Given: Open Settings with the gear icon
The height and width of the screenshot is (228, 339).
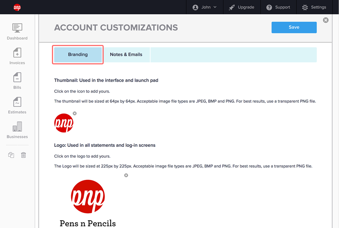Looking at the screenshot, I should coord(314,7).
